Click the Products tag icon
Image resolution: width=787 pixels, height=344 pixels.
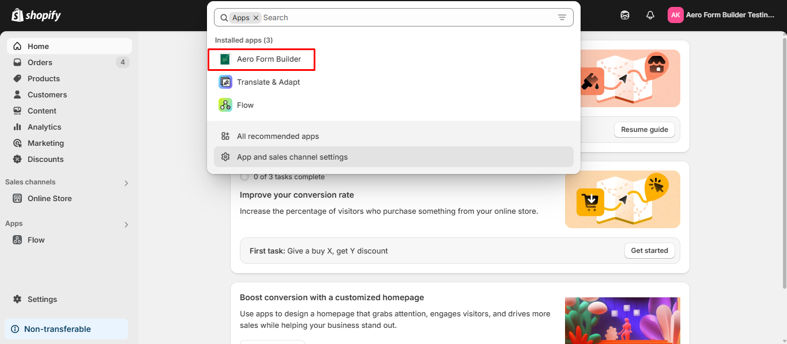click(x=17, y=78)
